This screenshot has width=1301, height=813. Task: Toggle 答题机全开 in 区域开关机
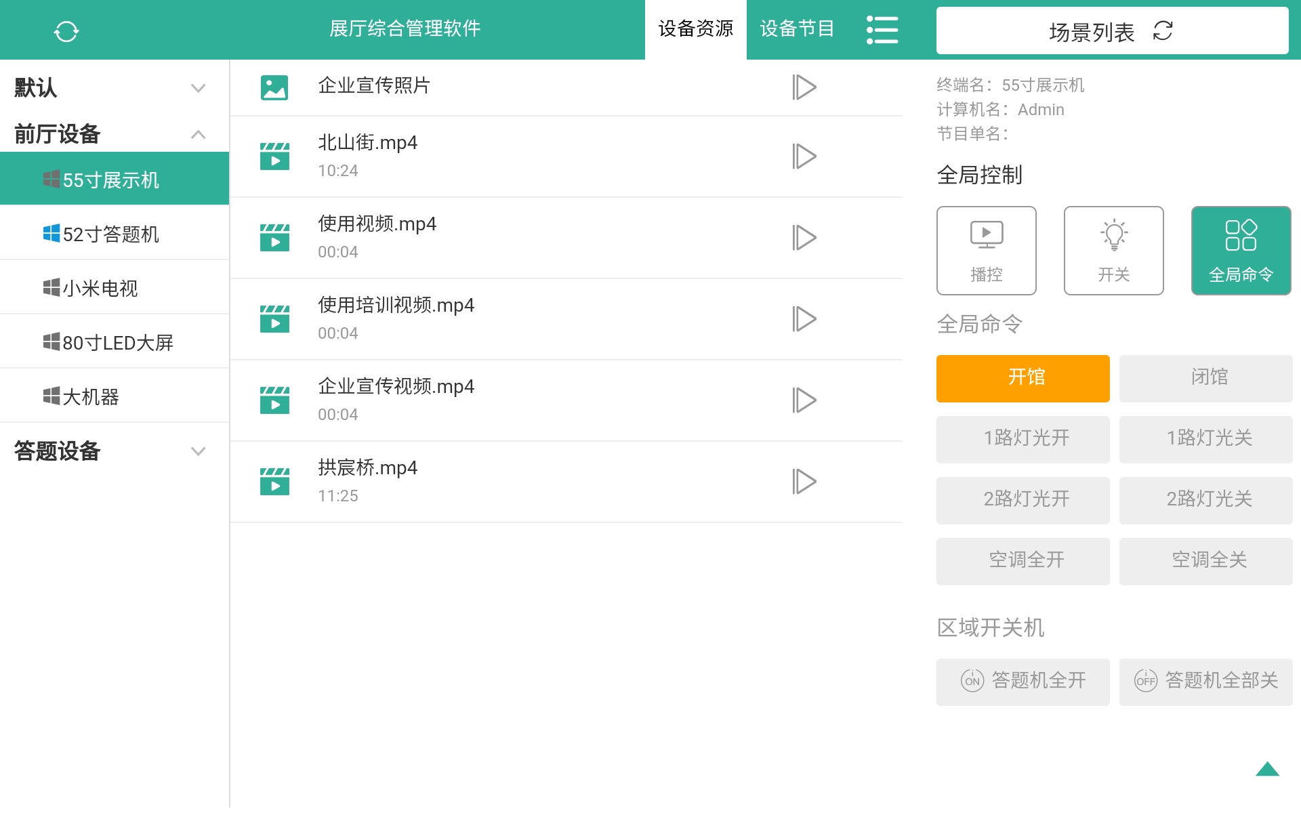tap(1023, 681)
